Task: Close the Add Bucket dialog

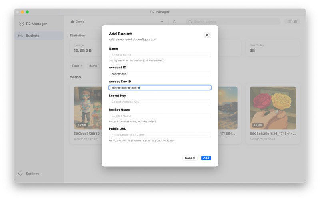Action: point(207,35)
